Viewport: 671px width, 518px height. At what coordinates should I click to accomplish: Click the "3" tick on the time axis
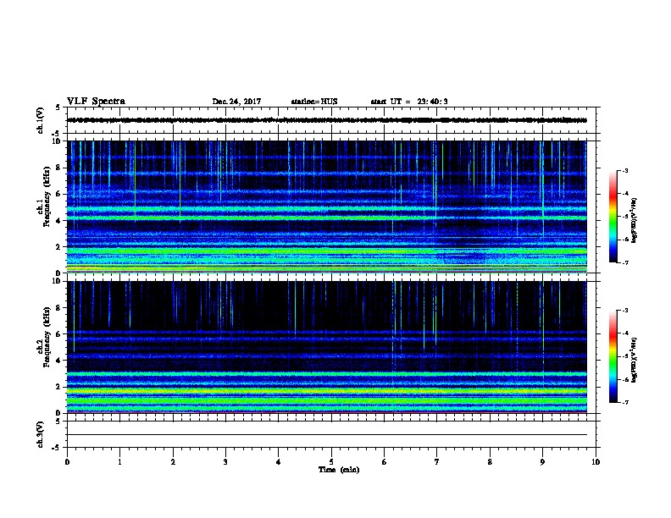[x=225, y=462]
